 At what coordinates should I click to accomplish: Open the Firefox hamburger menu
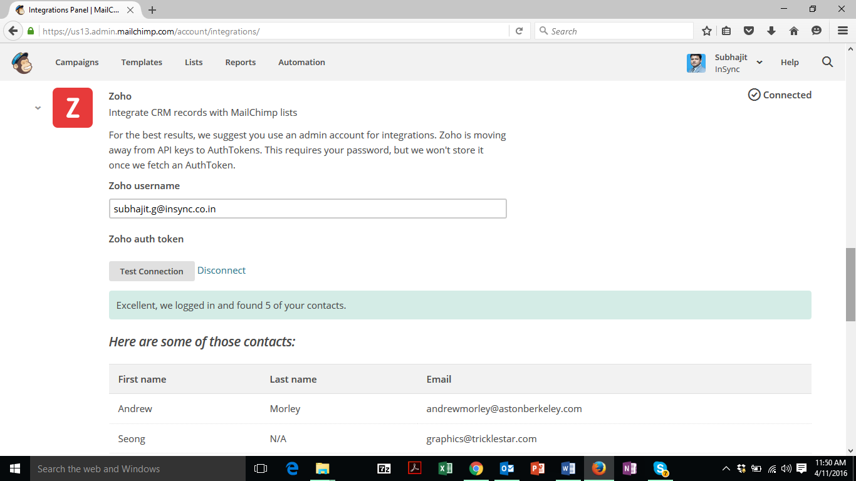[x=843, y=31]
